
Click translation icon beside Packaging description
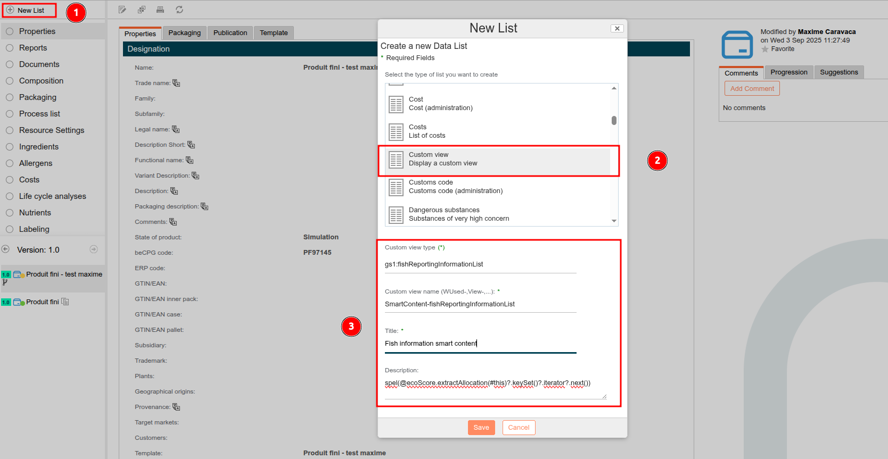[204, 206]
